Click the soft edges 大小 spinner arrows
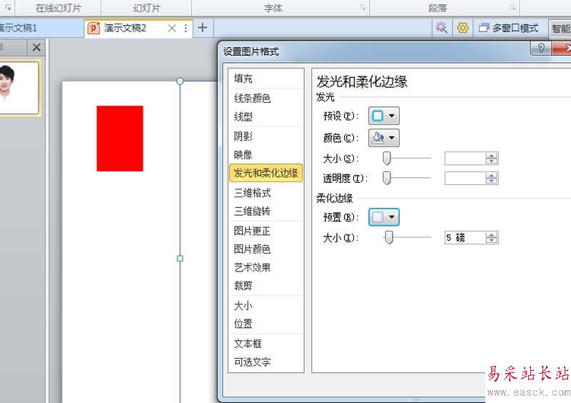 (x=492, y=238)
